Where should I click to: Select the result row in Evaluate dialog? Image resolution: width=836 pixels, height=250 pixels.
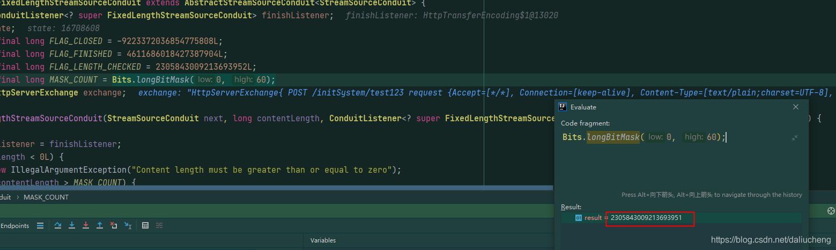(x=681, y=218)
